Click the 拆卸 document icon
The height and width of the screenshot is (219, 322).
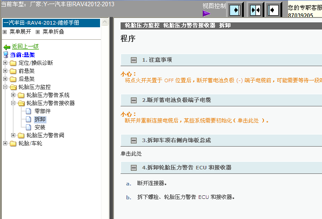pos(29,119)
